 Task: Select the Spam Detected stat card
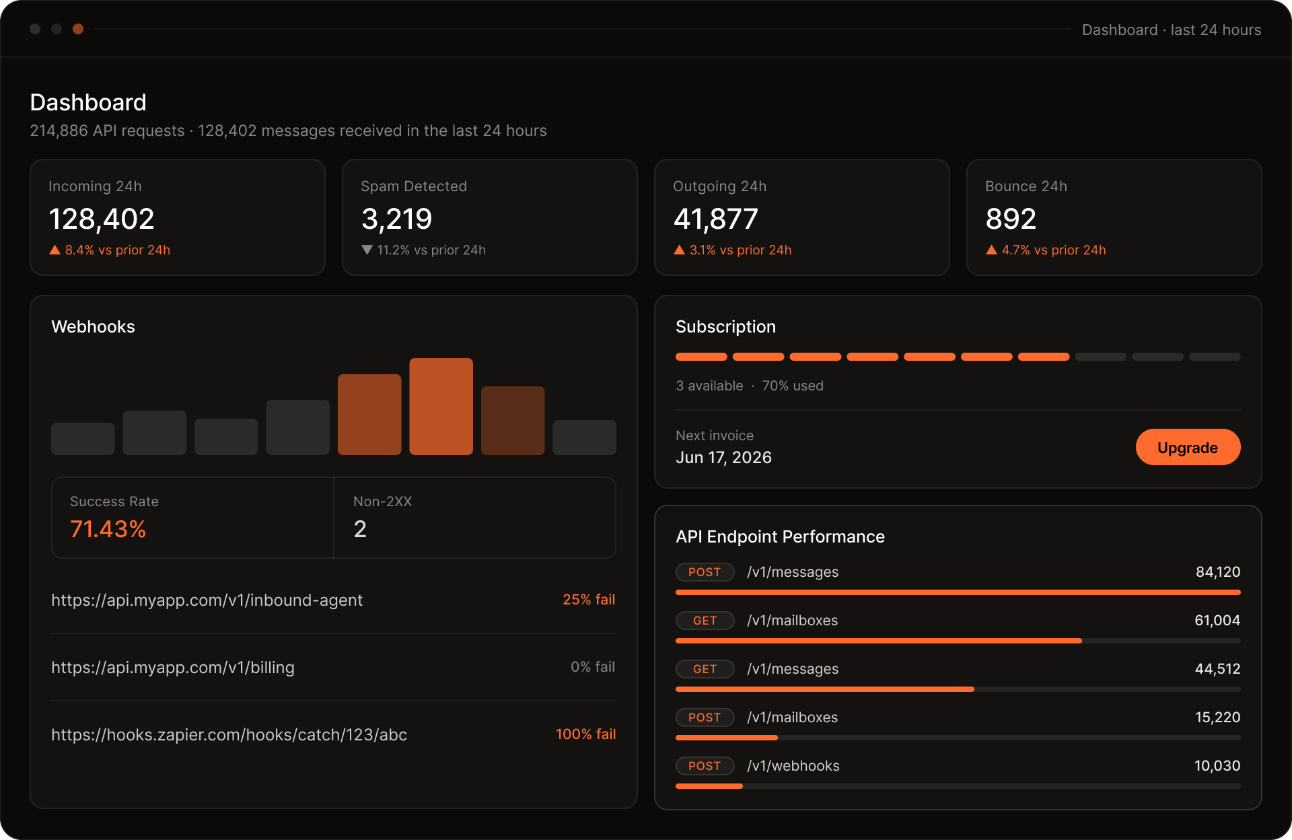pos(490,217)
